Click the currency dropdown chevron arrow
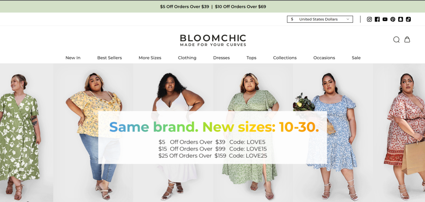425x202 pixels. pos(348,19)
